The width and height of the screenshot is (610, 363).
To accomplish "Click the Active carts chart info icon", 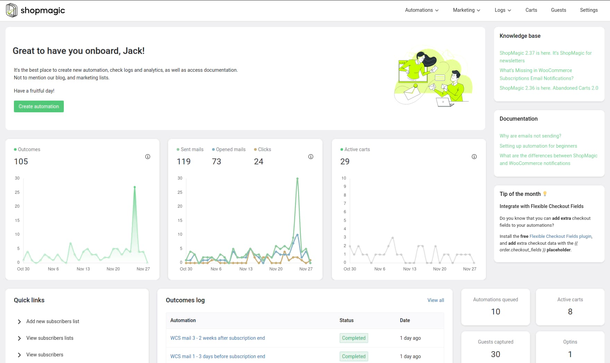I will tap(474, 157).
